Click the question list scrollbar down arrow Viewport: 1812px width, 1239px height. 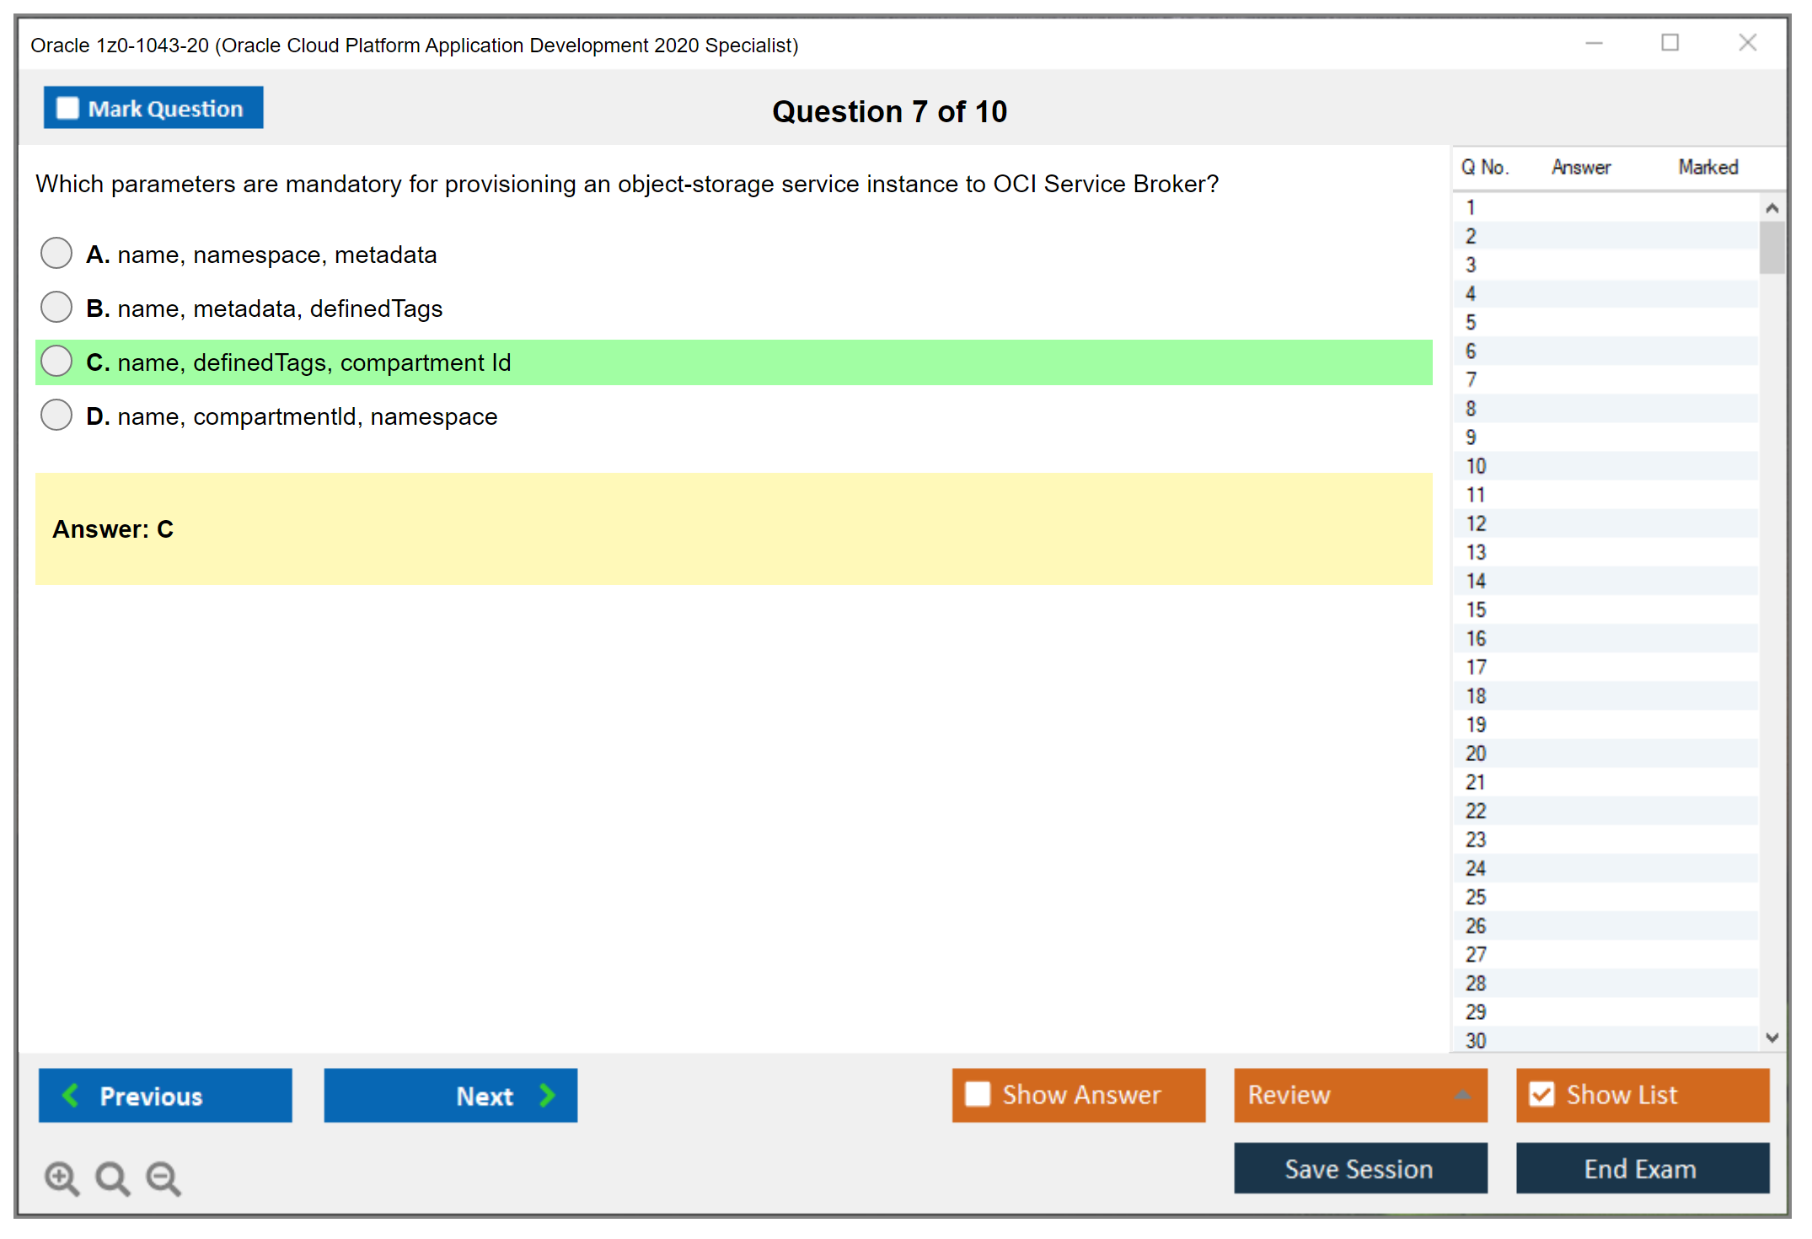click(x=1772, y=1039)
